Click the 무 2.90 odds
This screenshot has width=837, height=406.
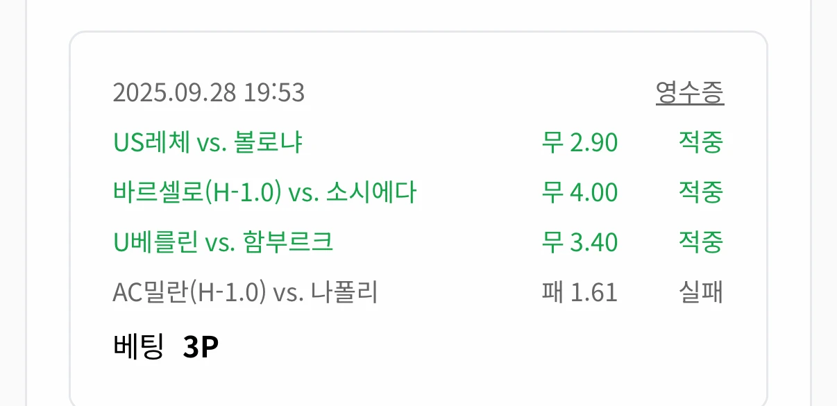tap(580, 142)
